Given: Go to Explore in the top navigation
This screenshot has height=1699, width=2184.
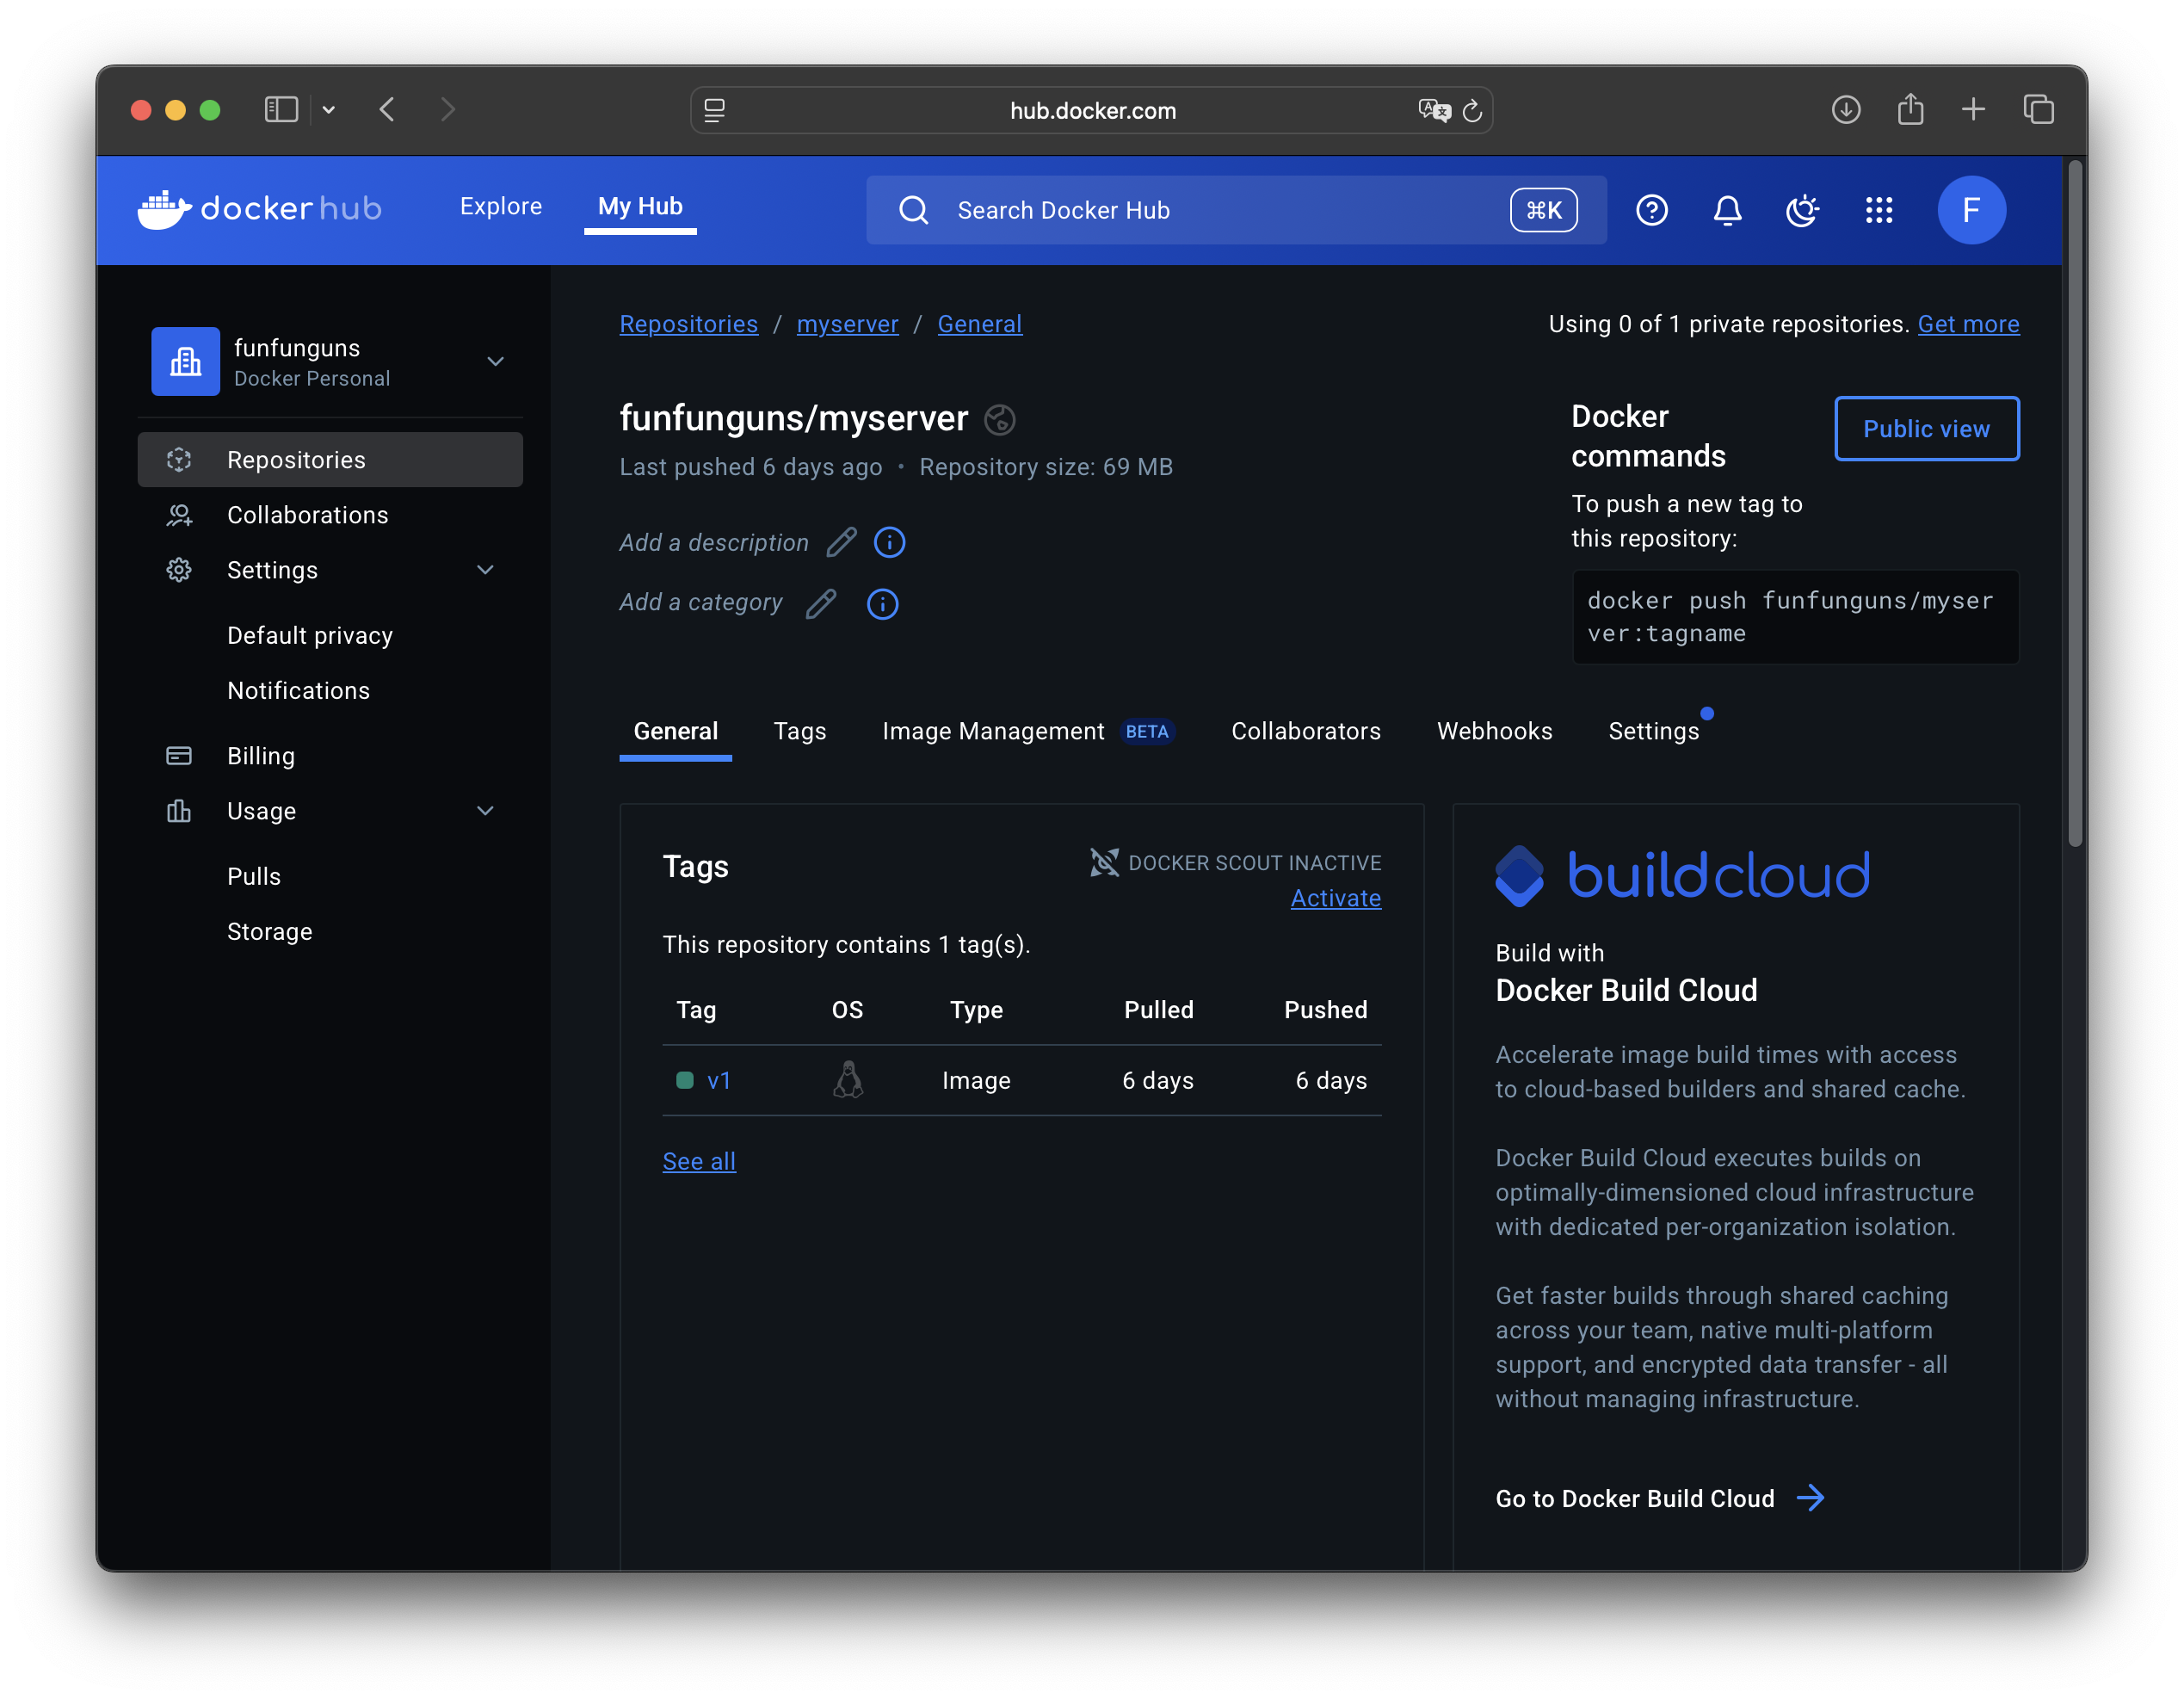Looking at the screenshot, I should point(501,206).
